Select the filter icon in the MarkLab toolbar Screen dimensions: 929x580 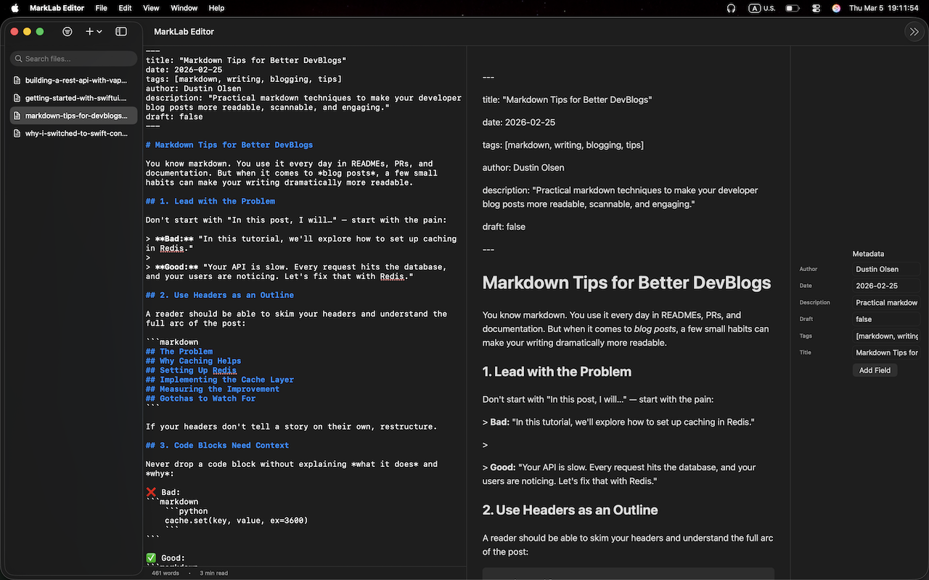(67, 31)
